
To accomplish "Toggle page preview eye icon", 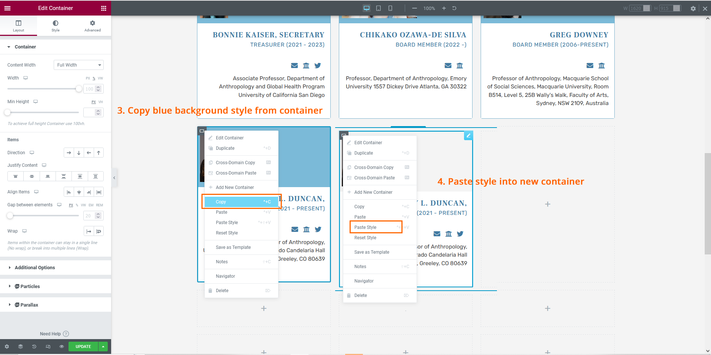I will pos(61,346).
